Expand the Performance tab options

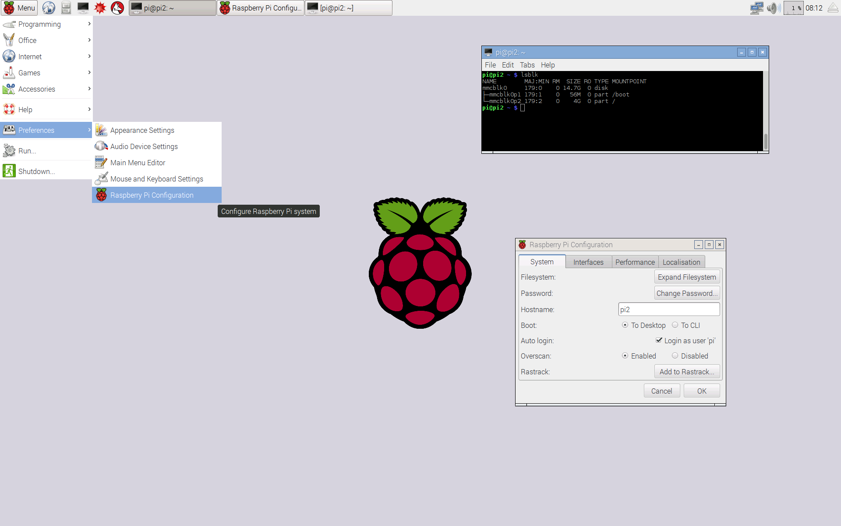coord(634,262)
